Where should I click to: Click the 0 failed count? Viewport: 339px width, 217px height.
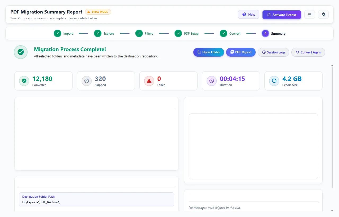pos(159,79)
